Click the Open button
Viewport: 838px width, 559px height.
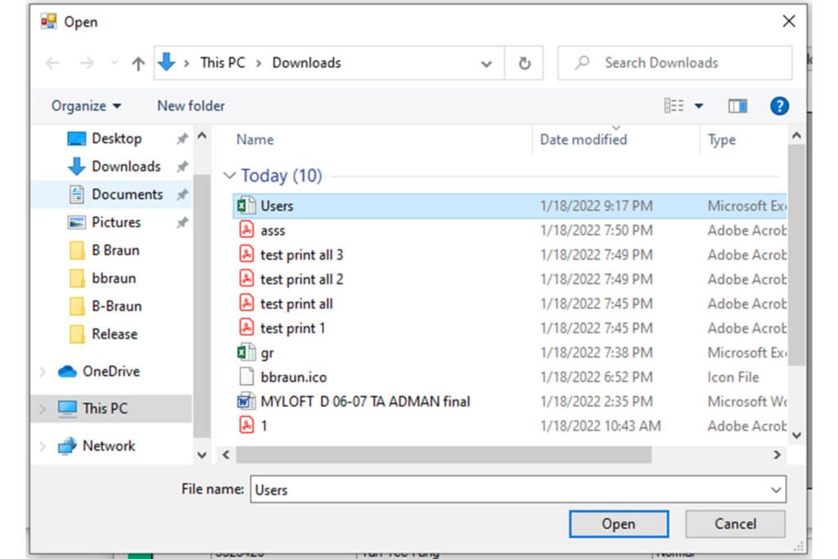point(618,525)
